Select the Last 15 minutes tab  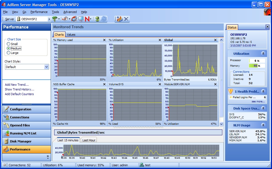68,140
